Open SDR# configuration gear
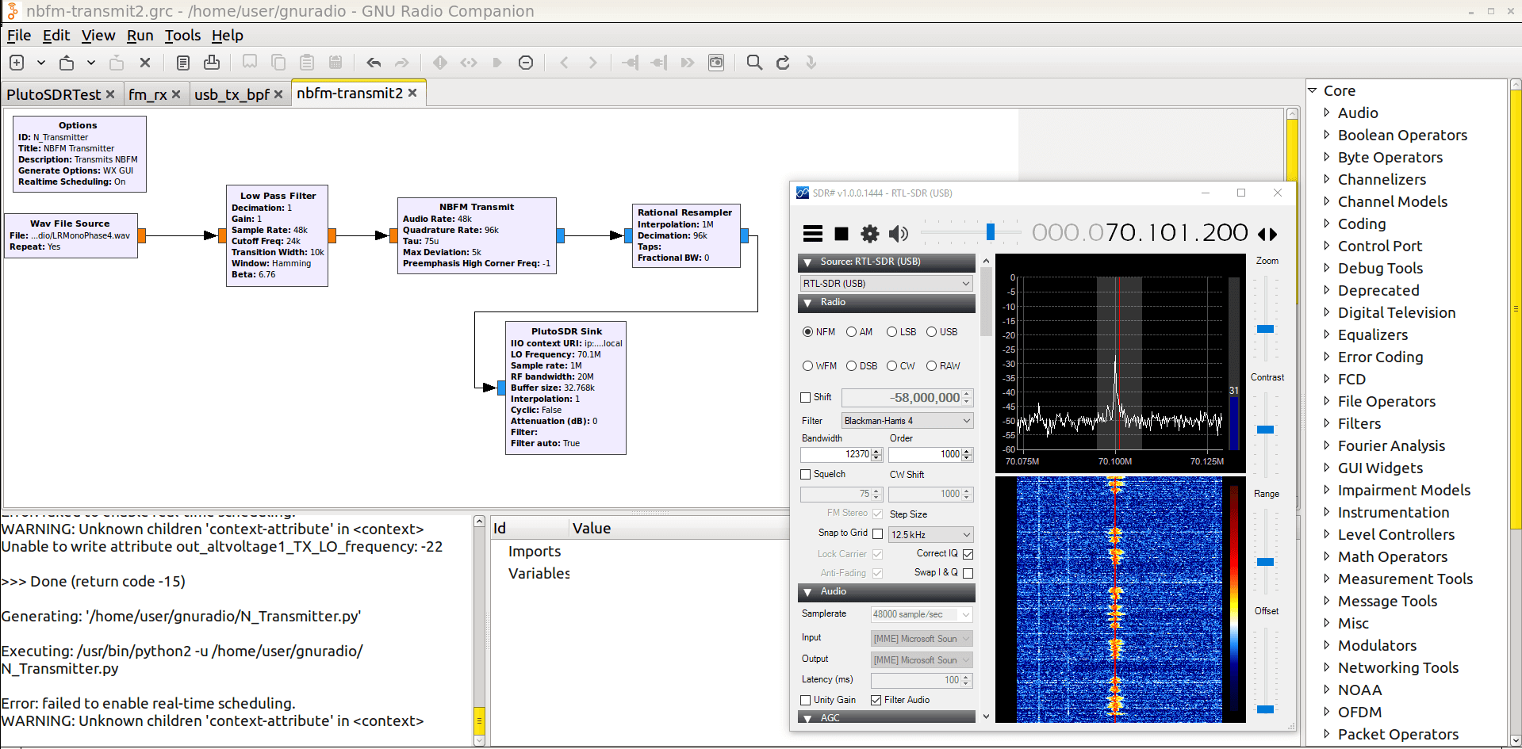Viewport: 1522px width, 749px height. (x=870, y=233)
